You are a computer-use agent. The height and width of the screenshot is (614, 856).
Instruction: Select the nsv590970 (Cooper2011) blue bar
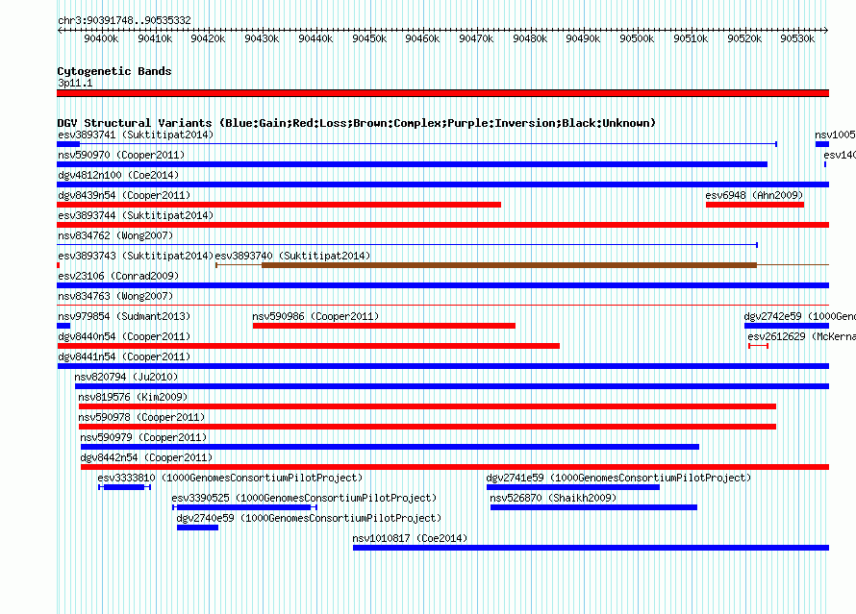click(x=413, y=164)
